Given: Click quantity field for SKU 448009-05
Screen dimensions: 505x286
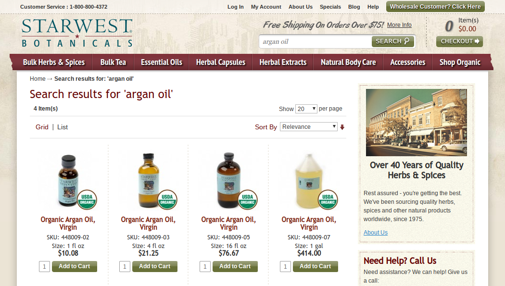Looking at the screenshot, I should (x=205, y=266).
